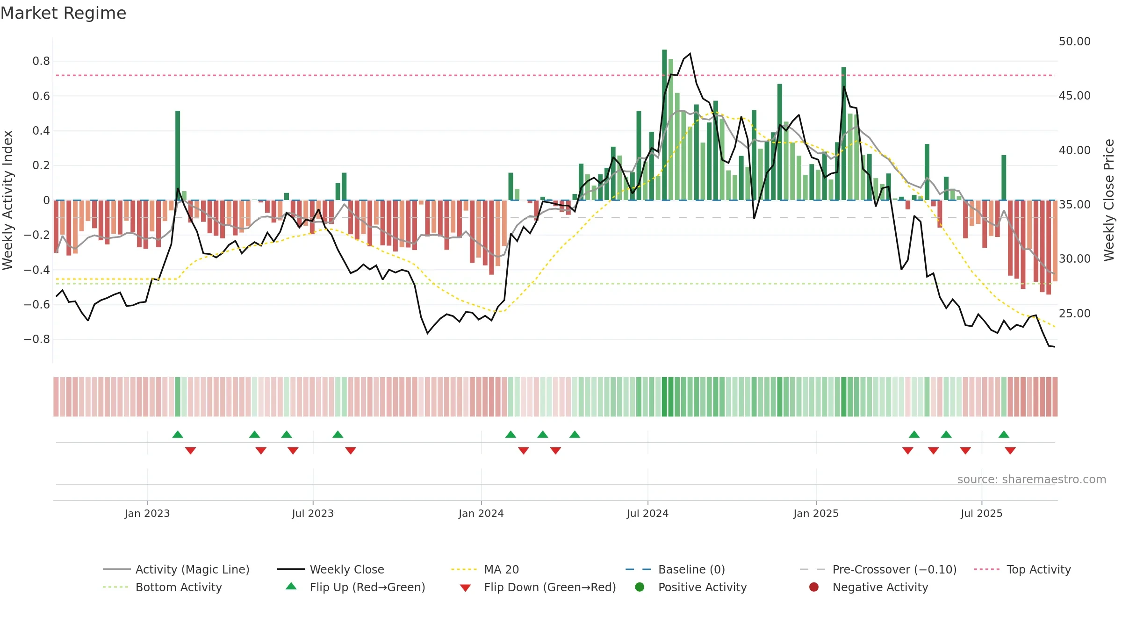1122x631 pixels.
Task: Click the tall green bar just after Jan 2023
Action: point(178,156)
